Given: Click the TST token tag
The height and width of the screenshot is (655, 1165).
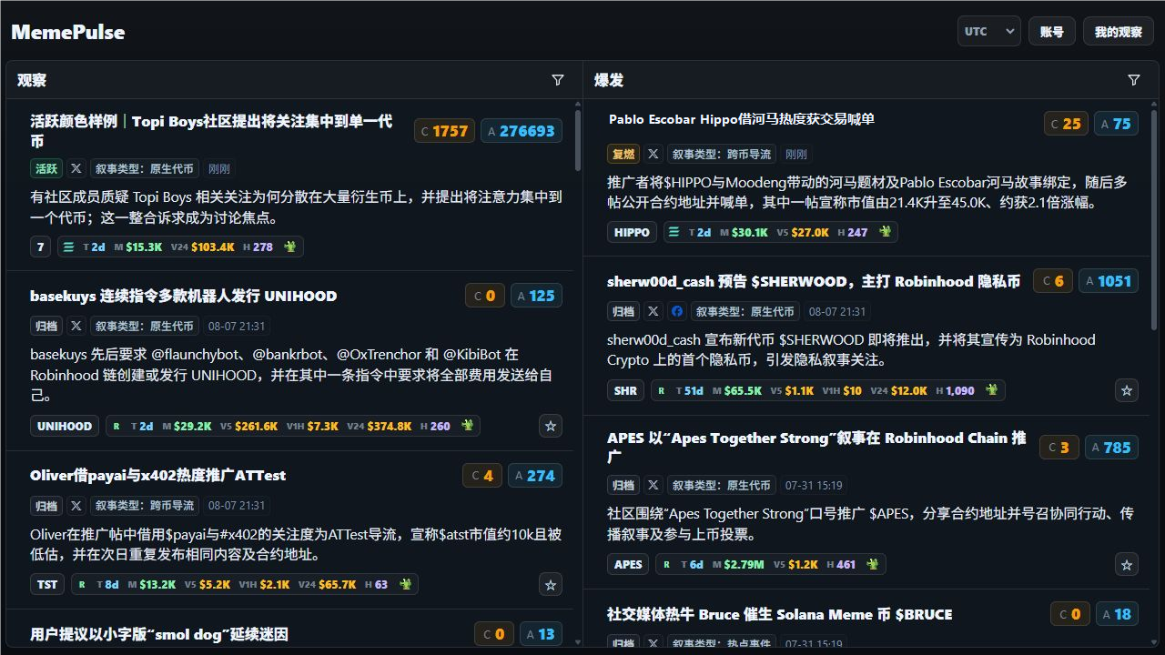Looking at the screenshot, I should click(x=47, y=584).
